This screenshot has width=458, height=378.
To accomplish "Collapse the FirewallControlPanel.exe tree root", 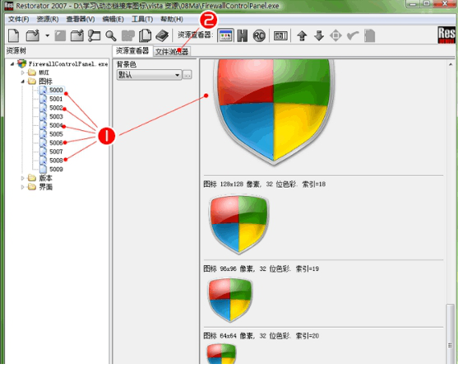I will (x=12, y=63).
